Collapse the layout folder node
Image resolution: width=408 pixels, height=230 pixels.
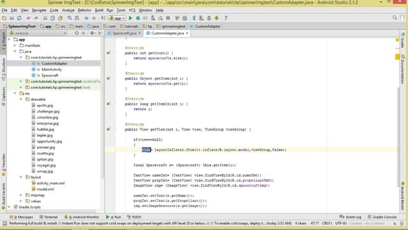21,177
